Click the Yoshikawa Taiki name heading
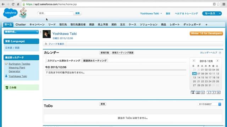The image size is (227, 127). tap(65, 34)
